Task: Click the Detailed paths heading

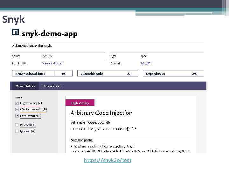Action: [x=81, y=140]
